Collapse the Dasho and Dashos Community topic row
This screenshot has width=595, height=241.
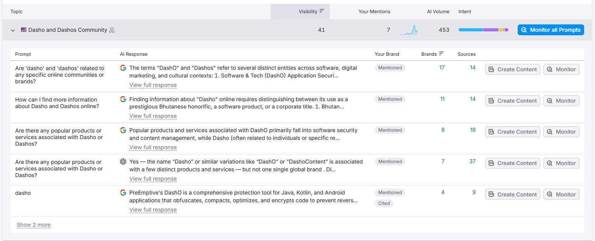(x=13, y=30)
